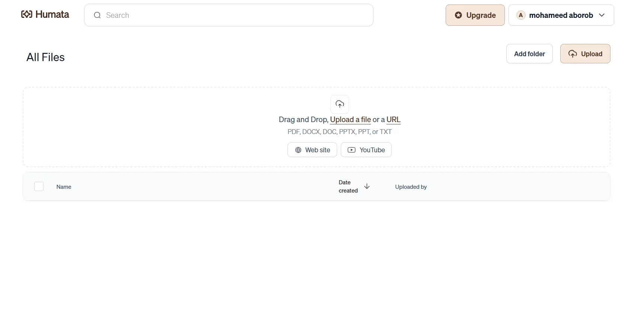
Task: Click the Humata brand name text
Action: click(x=52, y=15)
